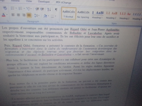This screenshot has width=142, height=106.
Task: Open the bullets library dropdown arrow
Action: (x=16, y=8)
